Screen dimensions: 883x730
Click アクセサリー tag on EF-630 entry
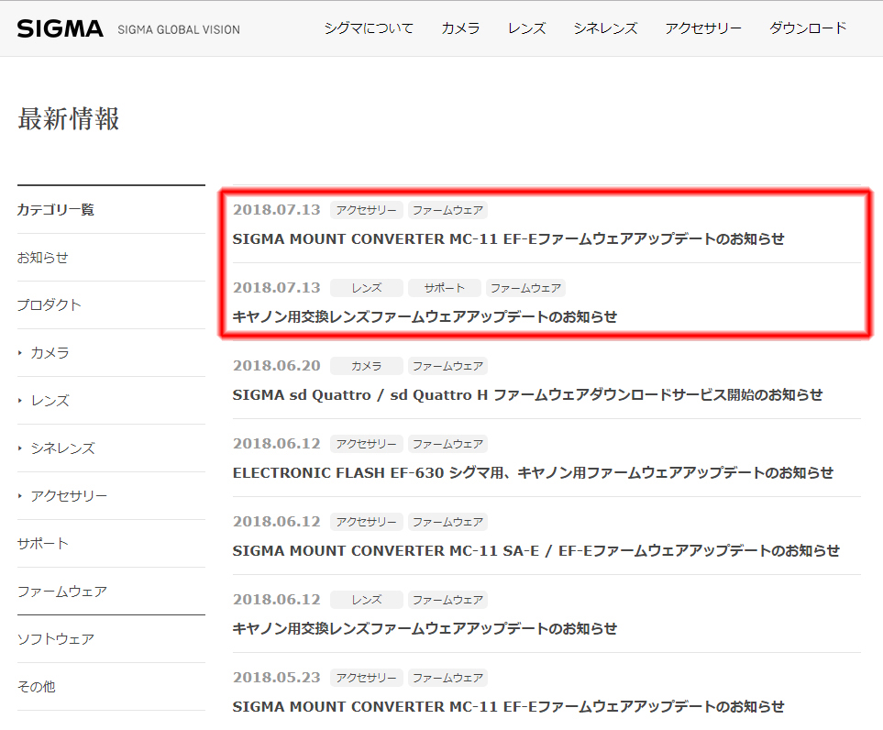tap(367, 444)
